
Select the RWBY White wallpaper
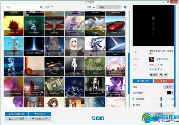[x=75, y=67]
